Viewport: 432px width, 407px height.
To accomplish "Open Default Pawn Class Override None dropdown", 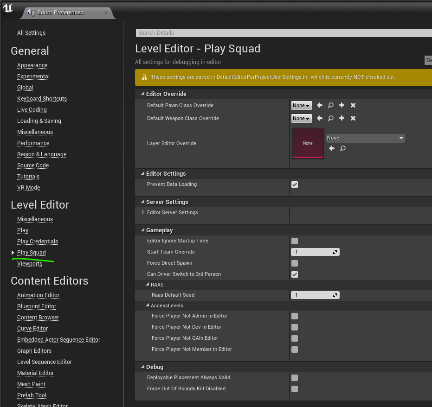I will (x=301, y=106).
